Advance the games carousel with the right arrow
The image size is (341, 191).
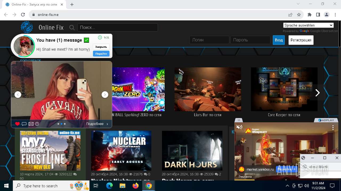point(317,93)
